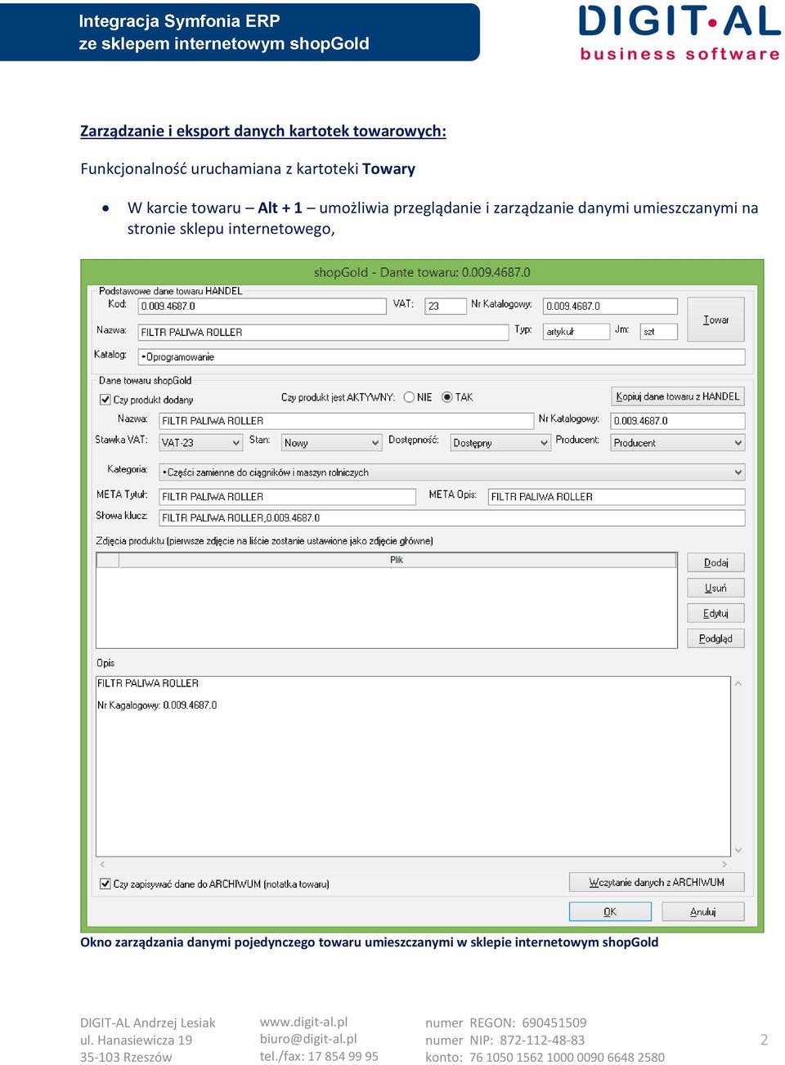The width and height of the screenshot is (785, 1065).
Task: Open the Stan dropdown showing Nowy
Action: [x=331, y=442]
